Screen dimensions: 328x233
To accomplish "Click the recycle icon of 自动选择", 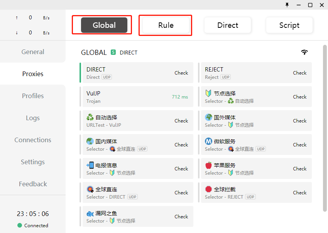I will click(x=90, y=117).
